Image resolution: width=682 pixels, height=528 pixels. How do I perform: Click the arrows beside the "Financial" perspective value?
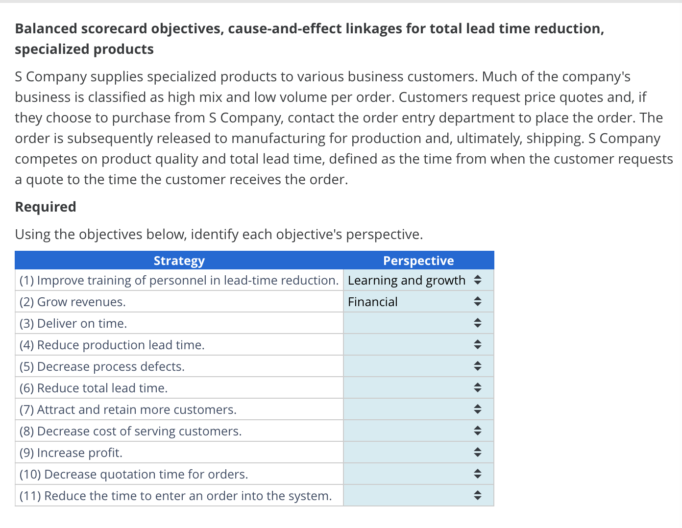point(477,301)
